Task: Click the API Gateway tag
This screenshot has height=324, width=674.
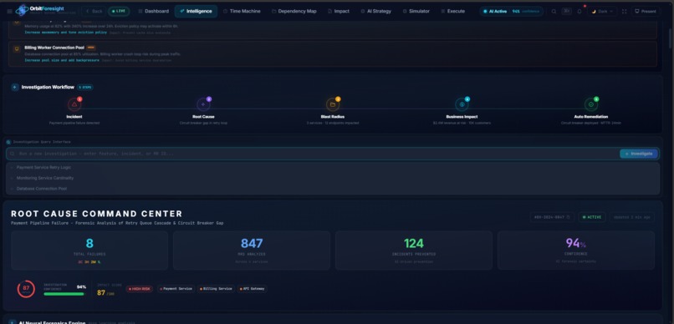Action: 252,289
